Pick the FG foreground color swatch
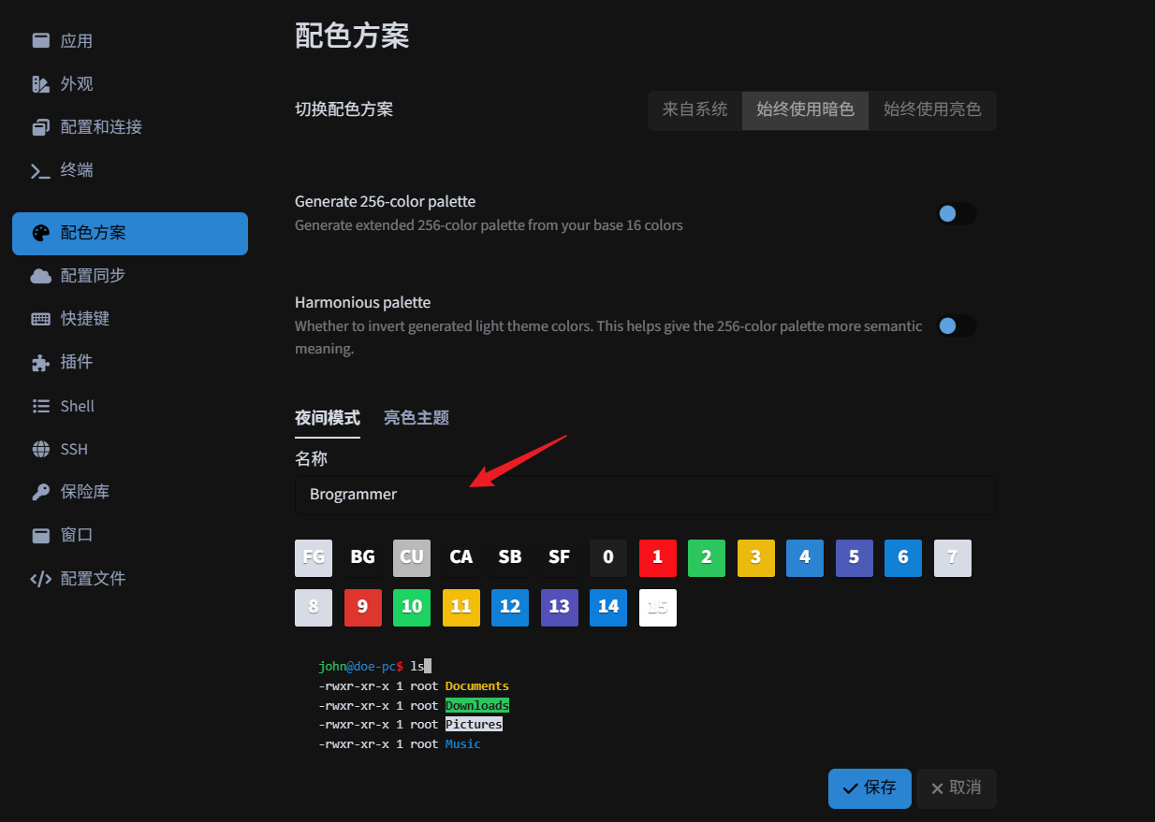 pyautogui.click(x=314, y=557)
